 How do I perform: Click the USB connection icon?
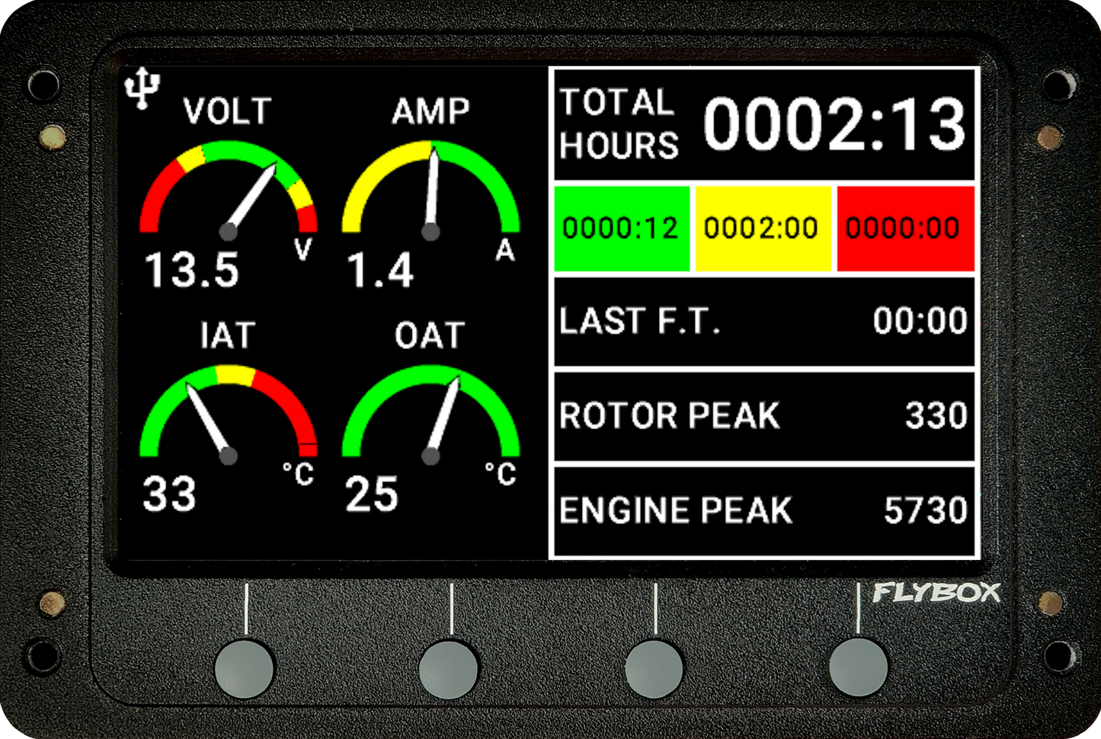pyautogui.click(x=142, y=90)
